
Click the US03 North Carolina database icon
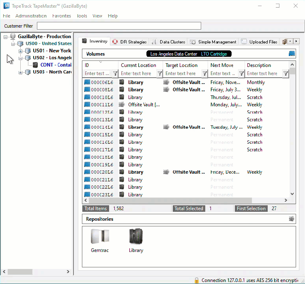point(28,72)
